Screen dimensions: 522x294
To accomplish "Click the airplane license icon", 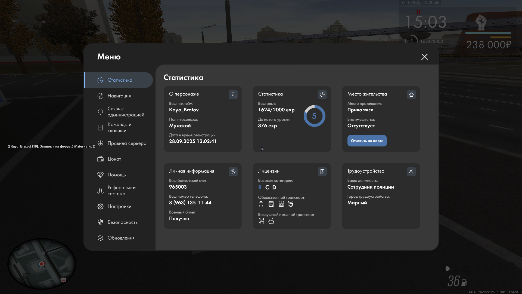I will click(261, 221).
